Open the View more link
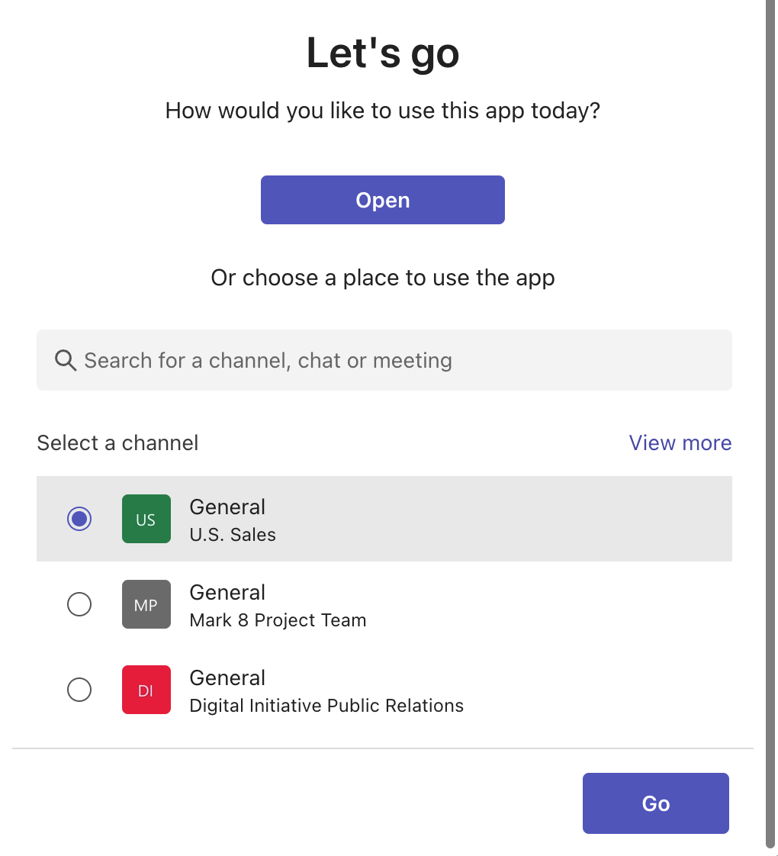 (x=680, y=442)
